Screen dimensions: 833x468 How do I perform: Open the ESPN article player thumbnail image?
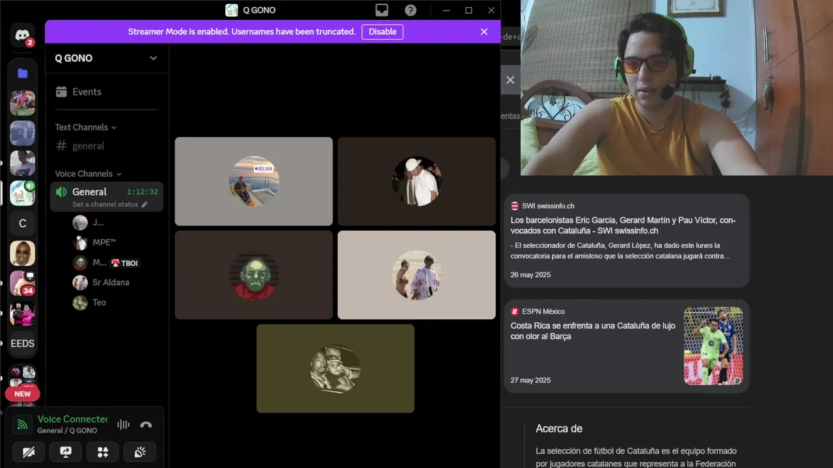point(713,346)
